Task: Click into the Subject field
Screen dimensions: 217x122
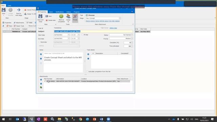Action: tap(93, 32)
